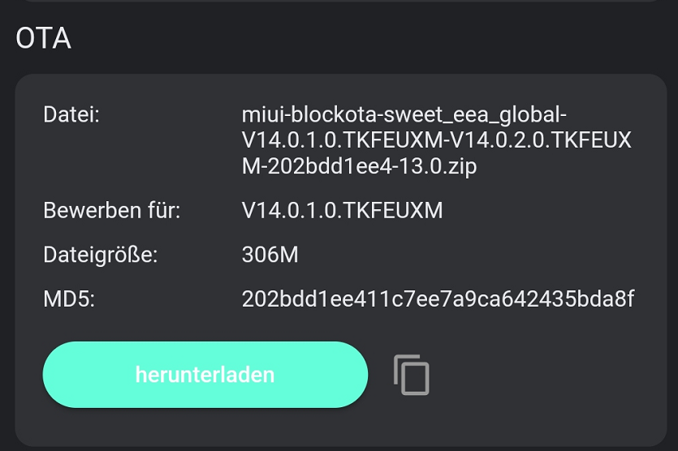
Task: Click V14.0.2.0 in the filename's second line
Action: point(500,140)
